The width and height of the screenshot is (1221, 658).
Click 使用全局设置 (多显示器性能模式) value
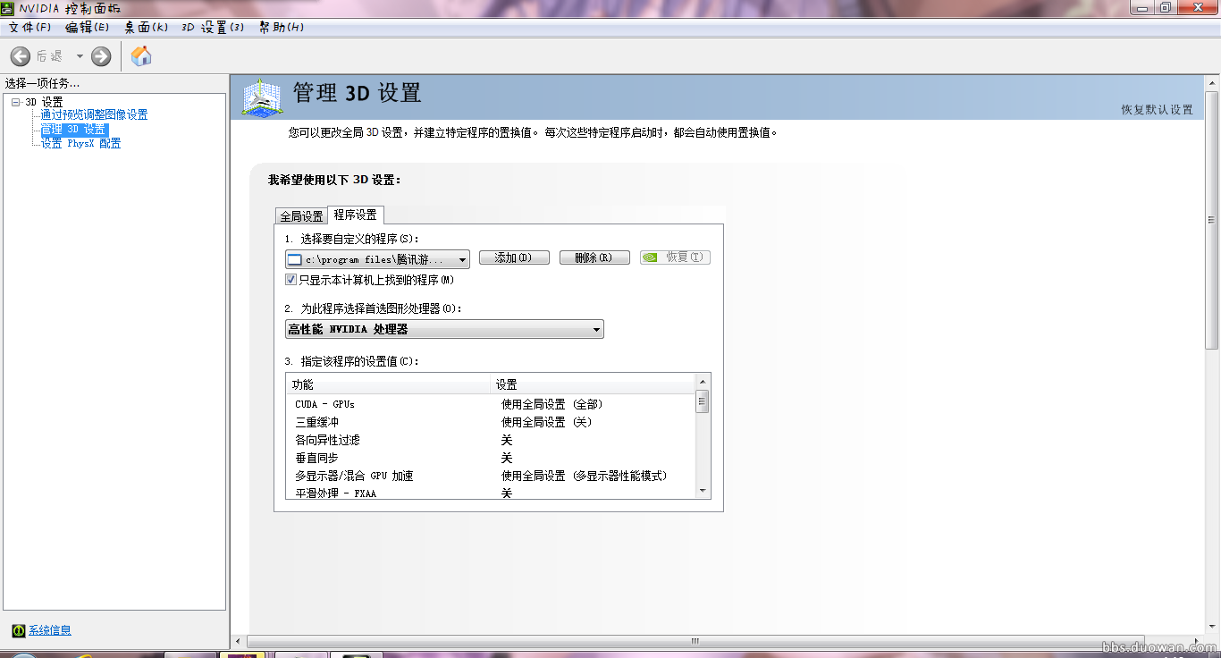click(584, 476)
